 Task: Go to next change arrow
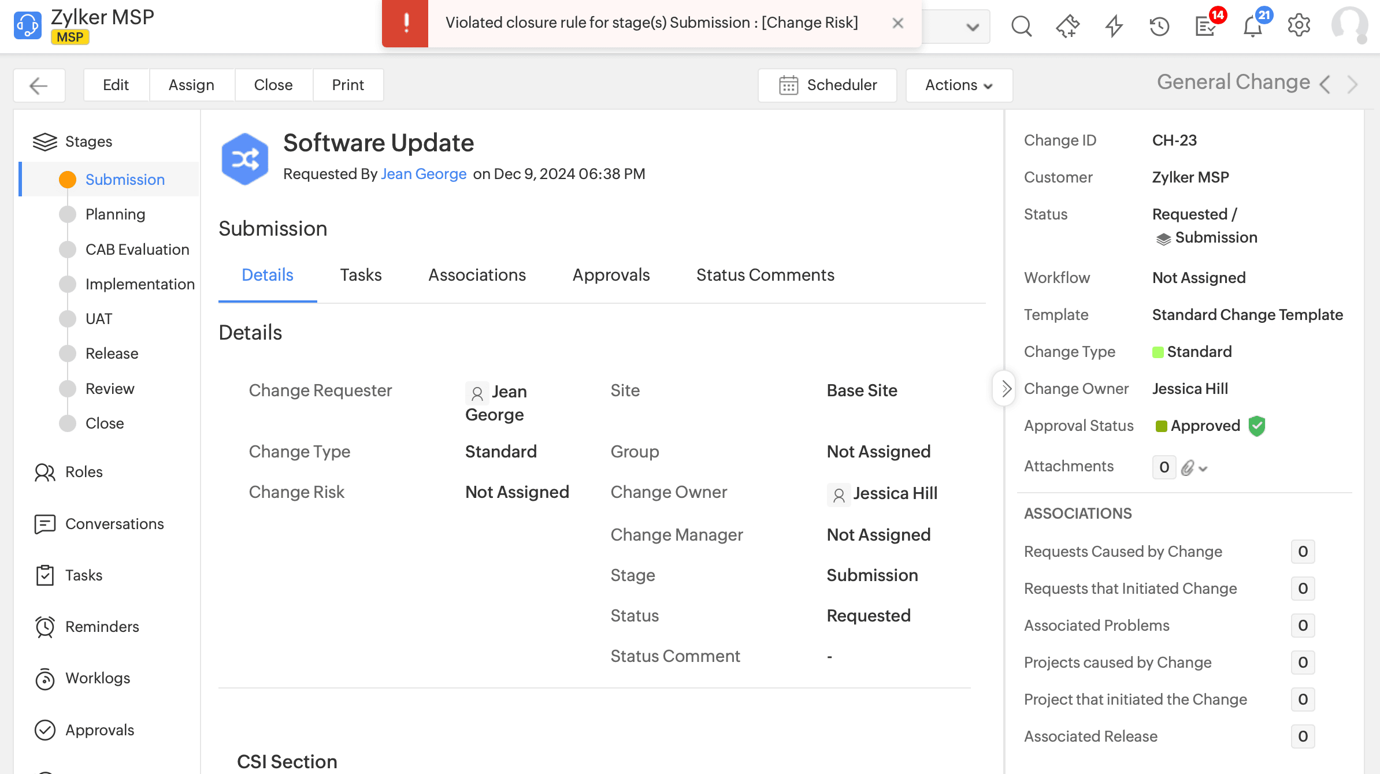1352,84
